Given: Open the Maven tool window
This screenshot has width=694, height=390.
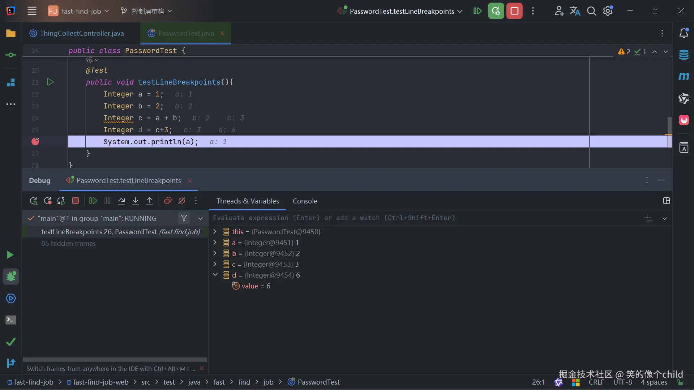Looking at the screenshot, I should click(684, 76).
